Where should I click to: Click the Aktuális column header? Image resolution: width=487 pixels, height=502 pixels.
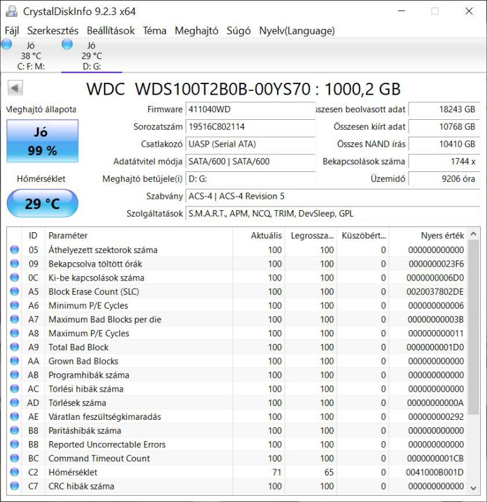[x=259, y=236]
